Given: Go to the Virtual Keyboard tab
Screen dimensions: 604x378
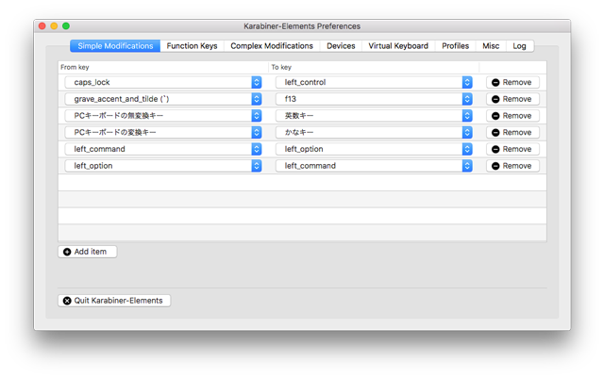Looking at the screenshot, I should (398, 46).
